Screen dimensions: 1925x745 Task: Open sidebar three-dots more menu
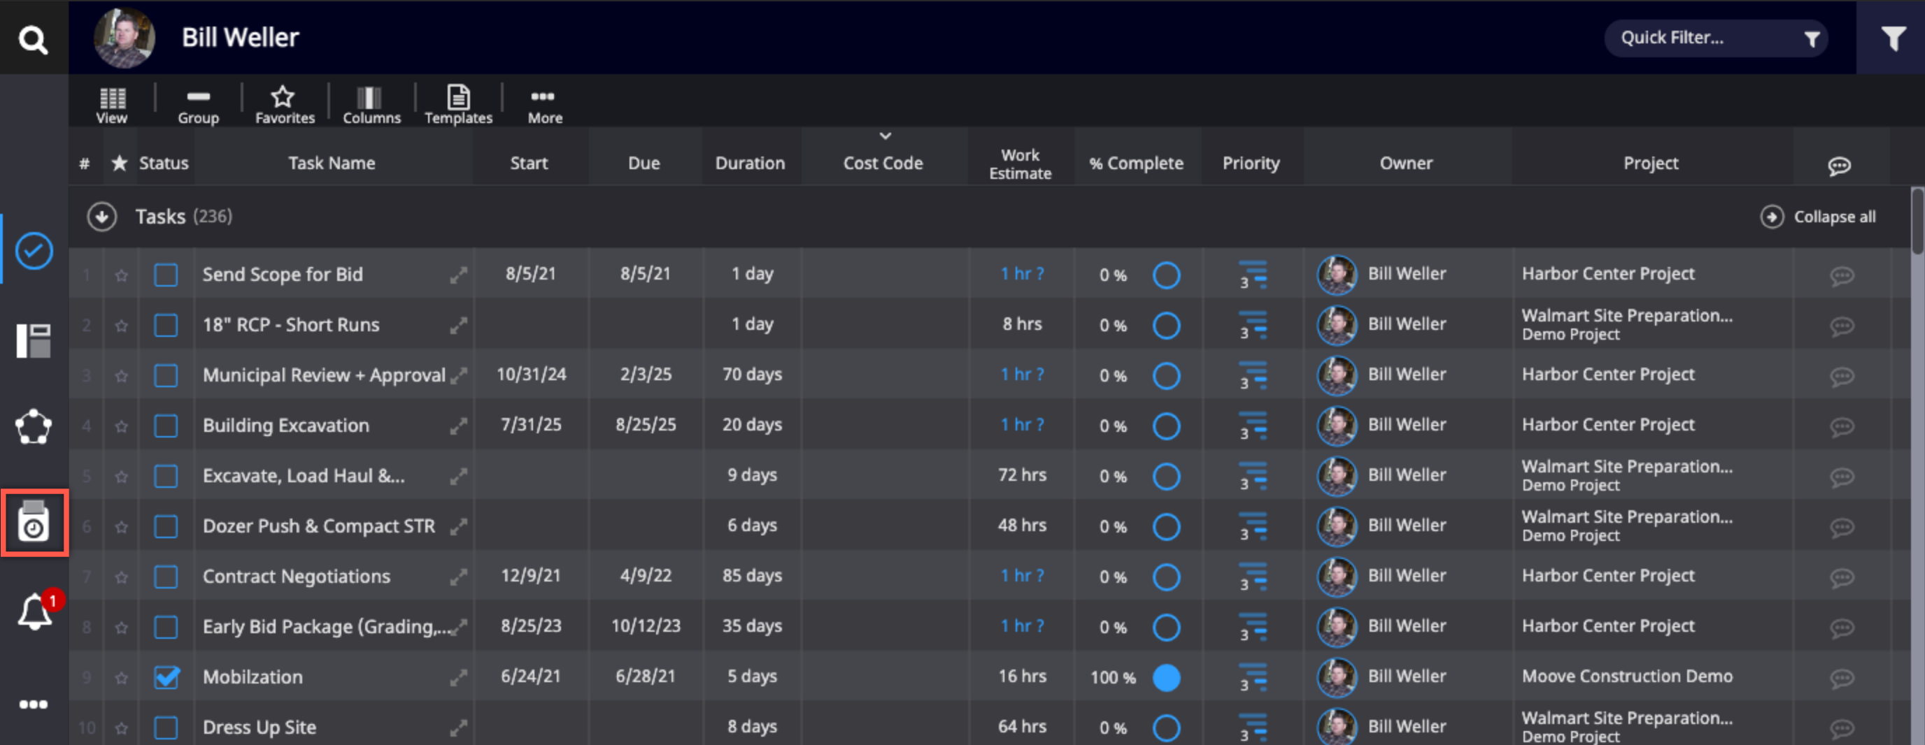(x=34, y=704)
